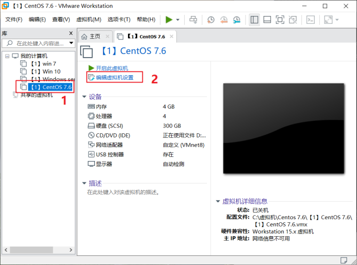Open stretch display options dropdown arrow
The image size is (357, 265).
pyautogui.click(x=337, y=20)
